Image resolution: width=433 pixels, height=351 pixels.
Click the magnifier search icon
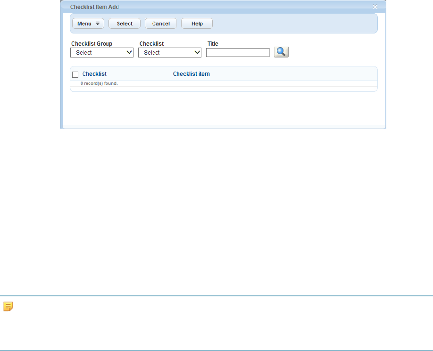(x=281, y=52)
